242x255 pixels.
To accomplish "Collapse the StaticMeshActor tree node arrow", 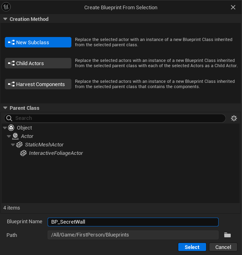I will coord(13,145).
